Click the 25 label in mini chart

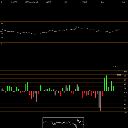82,121
